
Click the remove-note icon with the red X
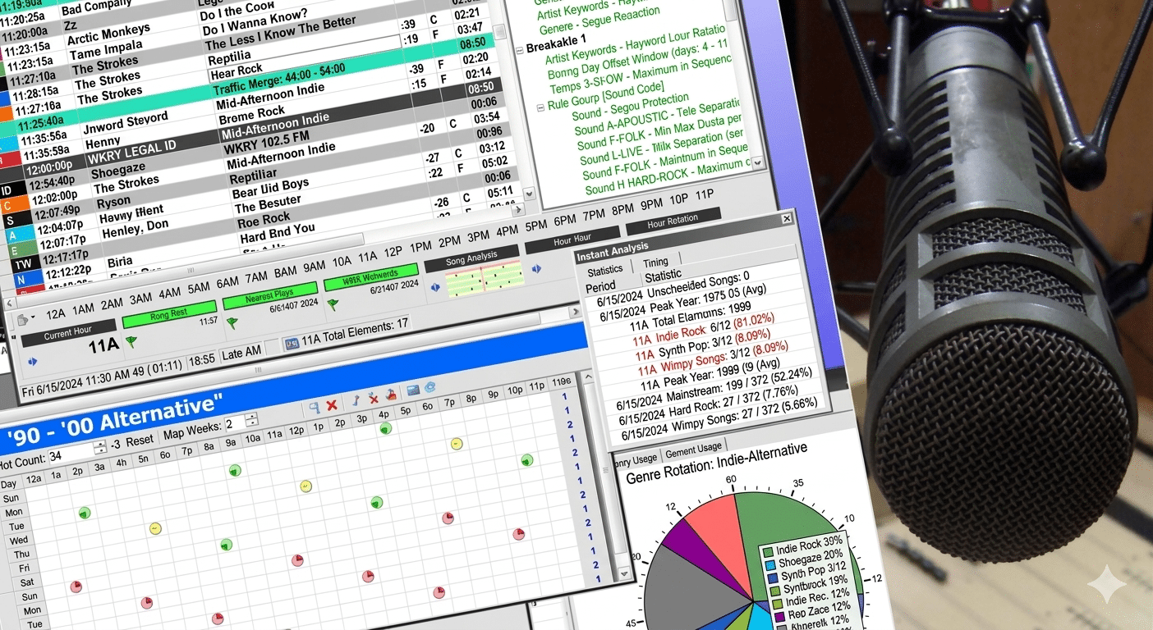tap(373, 398)
